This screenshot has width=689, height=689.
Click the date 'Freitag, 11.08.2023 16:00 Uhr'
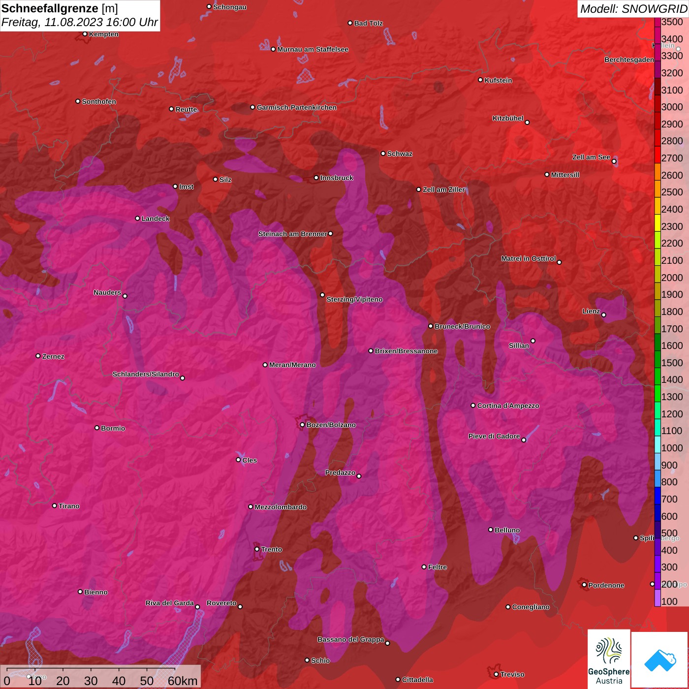coord(80,22)
